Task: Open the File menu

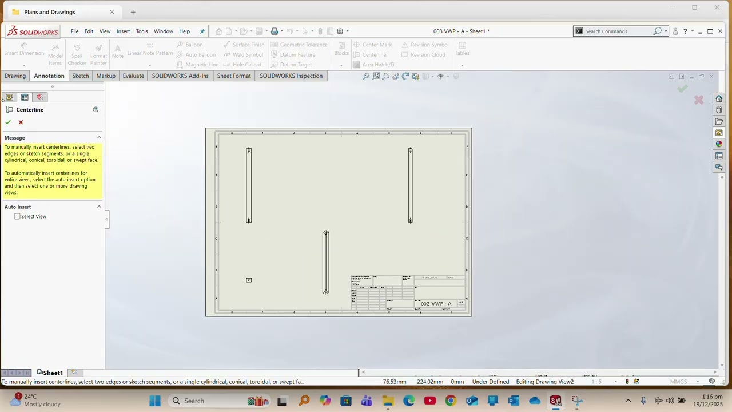Action: click(x=74, y=31)
